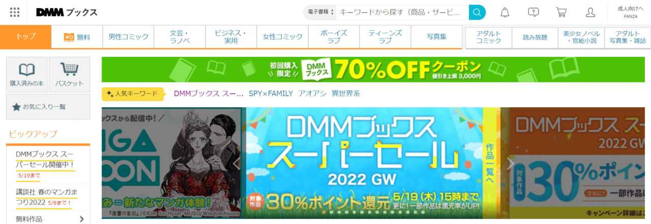The image size is (651, 224).
Task: Show next carousel banner with right arrow
Action: tap(511, 164)
